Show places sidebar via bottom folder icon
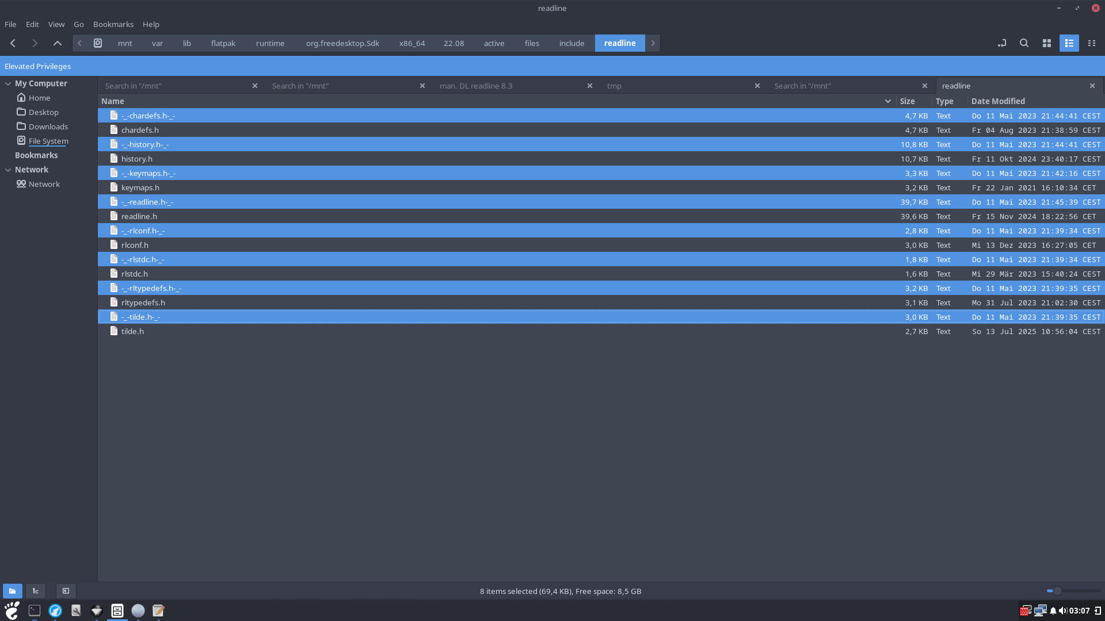The height and width of the screenshot is (621, 1105). click(x=12, y=591)
